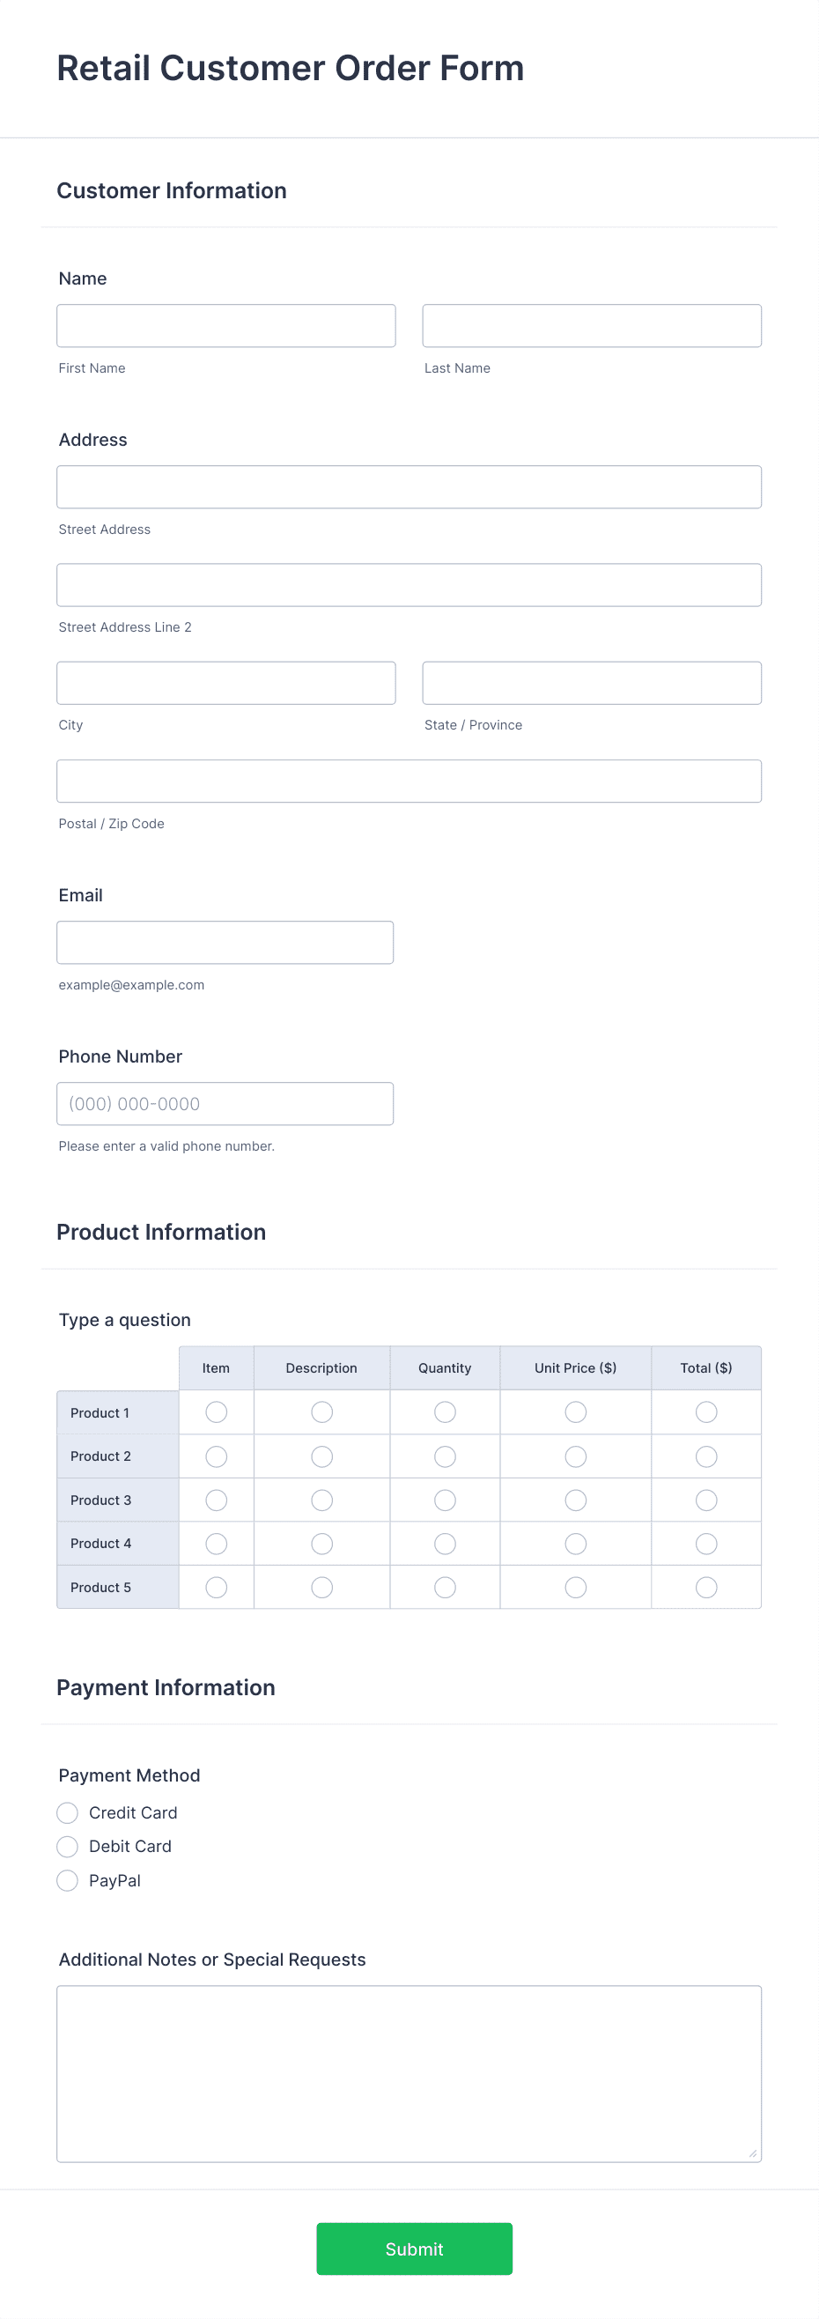The width and height of the screenshot is (819, 2319).
Task: Select the Total radio for Product 5
Action: pyautogui.click(x=705, y=1586)
